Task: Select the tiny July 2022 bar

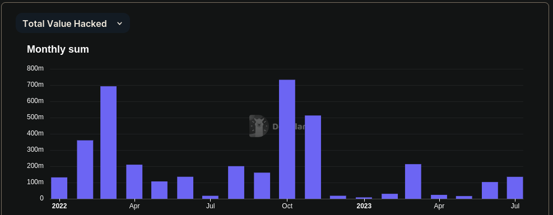Action: click(210, 197)
